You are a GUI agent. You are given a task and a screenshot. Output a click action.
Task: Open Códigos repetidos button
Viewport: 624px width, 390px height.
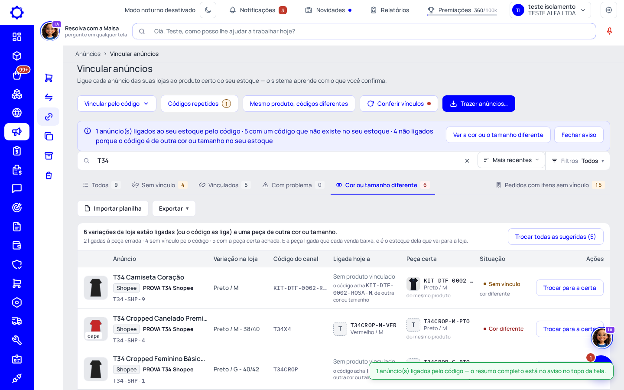pos(199,104)
